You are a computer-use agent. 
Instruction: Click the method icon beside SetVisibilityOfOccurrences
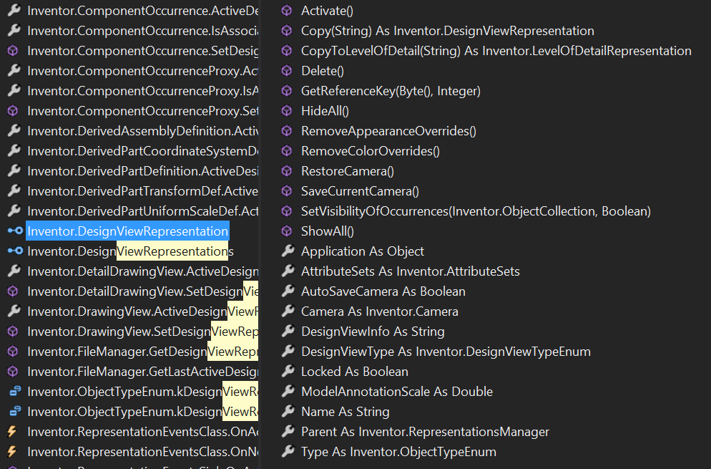(x=287, y=211)
